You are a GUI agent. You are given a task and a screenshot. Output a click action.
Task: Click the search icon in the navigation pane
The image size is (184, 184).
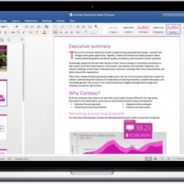(9, 40)
